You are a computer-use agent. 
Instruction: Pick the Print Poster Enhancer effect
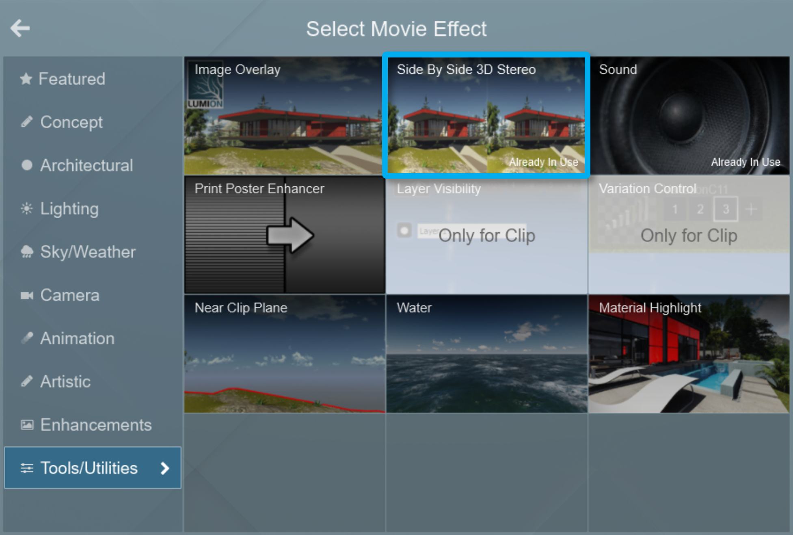point(284,235)
